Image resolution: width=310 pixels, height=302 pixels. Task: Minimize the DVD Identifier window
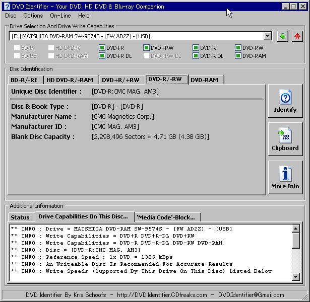(285, 7)
